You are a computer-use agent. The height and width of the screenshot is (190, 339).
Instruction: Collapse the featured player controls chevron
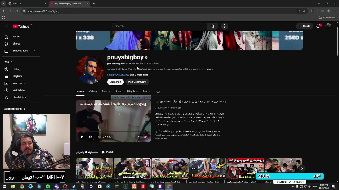click(138, 137)
